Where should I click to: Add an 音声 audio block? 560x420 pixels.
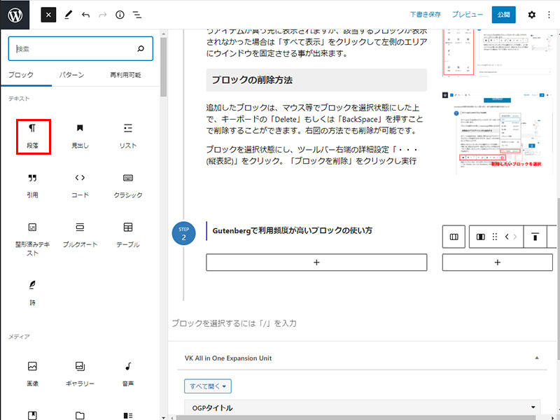127,374
